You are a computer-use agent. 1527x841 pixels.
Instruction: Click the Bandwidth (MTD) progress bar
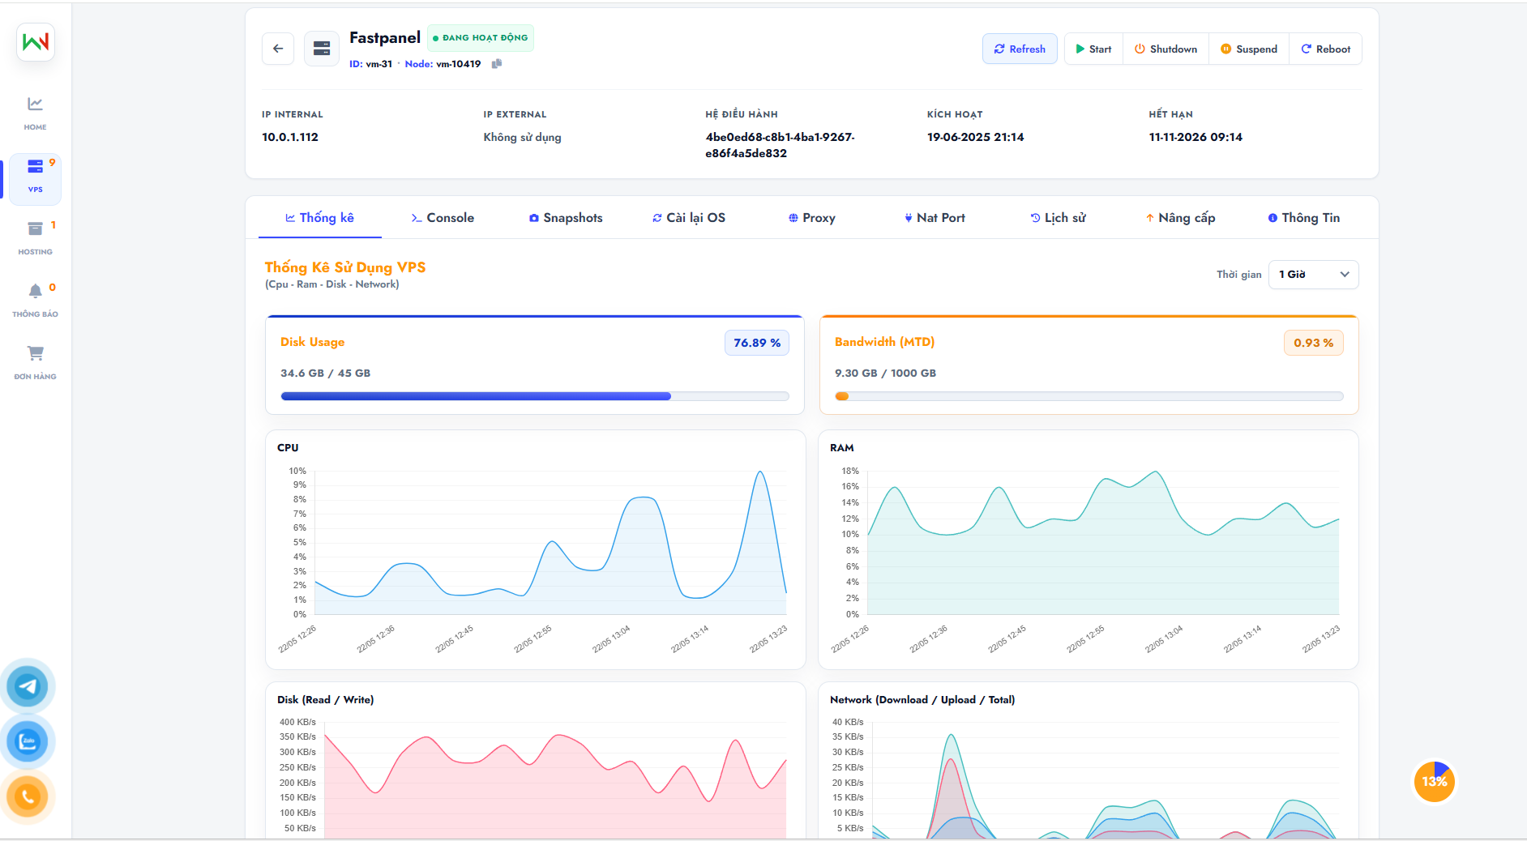pos(1089,396)
